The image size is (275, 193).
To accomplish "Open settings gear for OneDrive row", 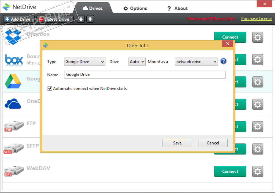I will (x=258, y=104).
